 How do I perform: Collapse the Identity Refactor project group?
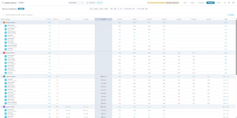2,53
